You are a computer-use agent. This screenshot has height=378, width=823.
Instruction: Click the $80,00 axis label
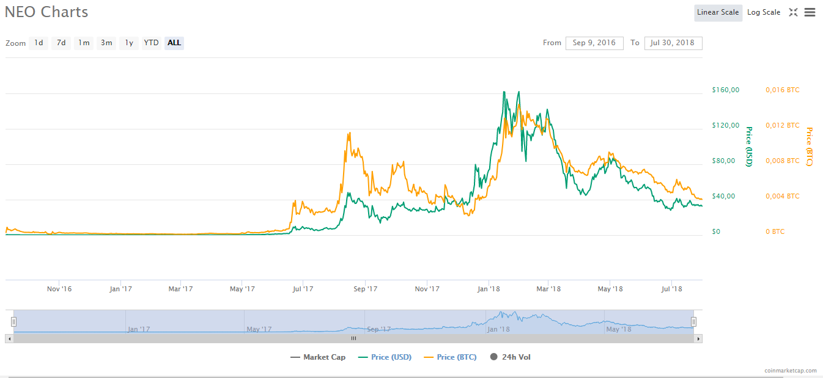click(x=724, y=161)
